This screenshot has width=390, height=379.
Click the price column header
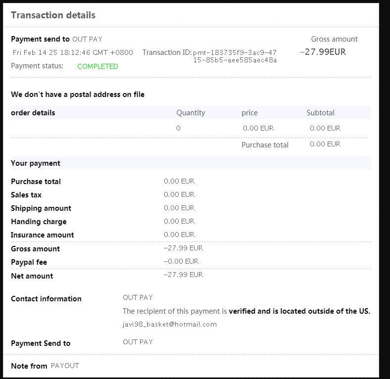click(x=249, y=113)
